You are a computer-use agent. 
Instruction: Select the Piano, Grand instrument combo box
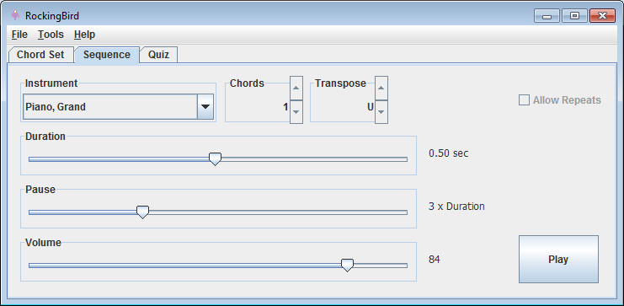pos(118,107)
